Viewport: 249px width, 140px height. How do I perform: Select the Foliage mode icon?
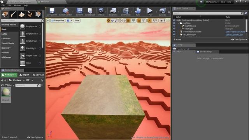click(30, 14)
